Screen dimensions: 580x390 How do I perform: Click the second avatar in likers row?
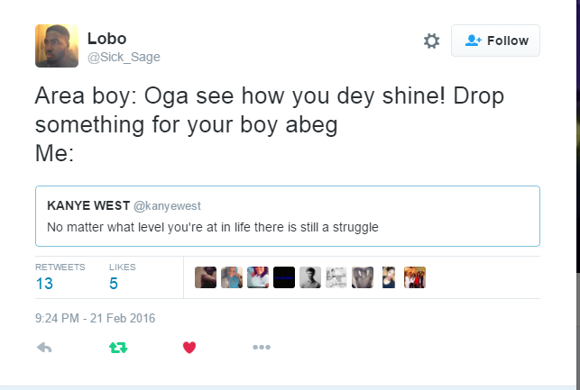point(232,277)
